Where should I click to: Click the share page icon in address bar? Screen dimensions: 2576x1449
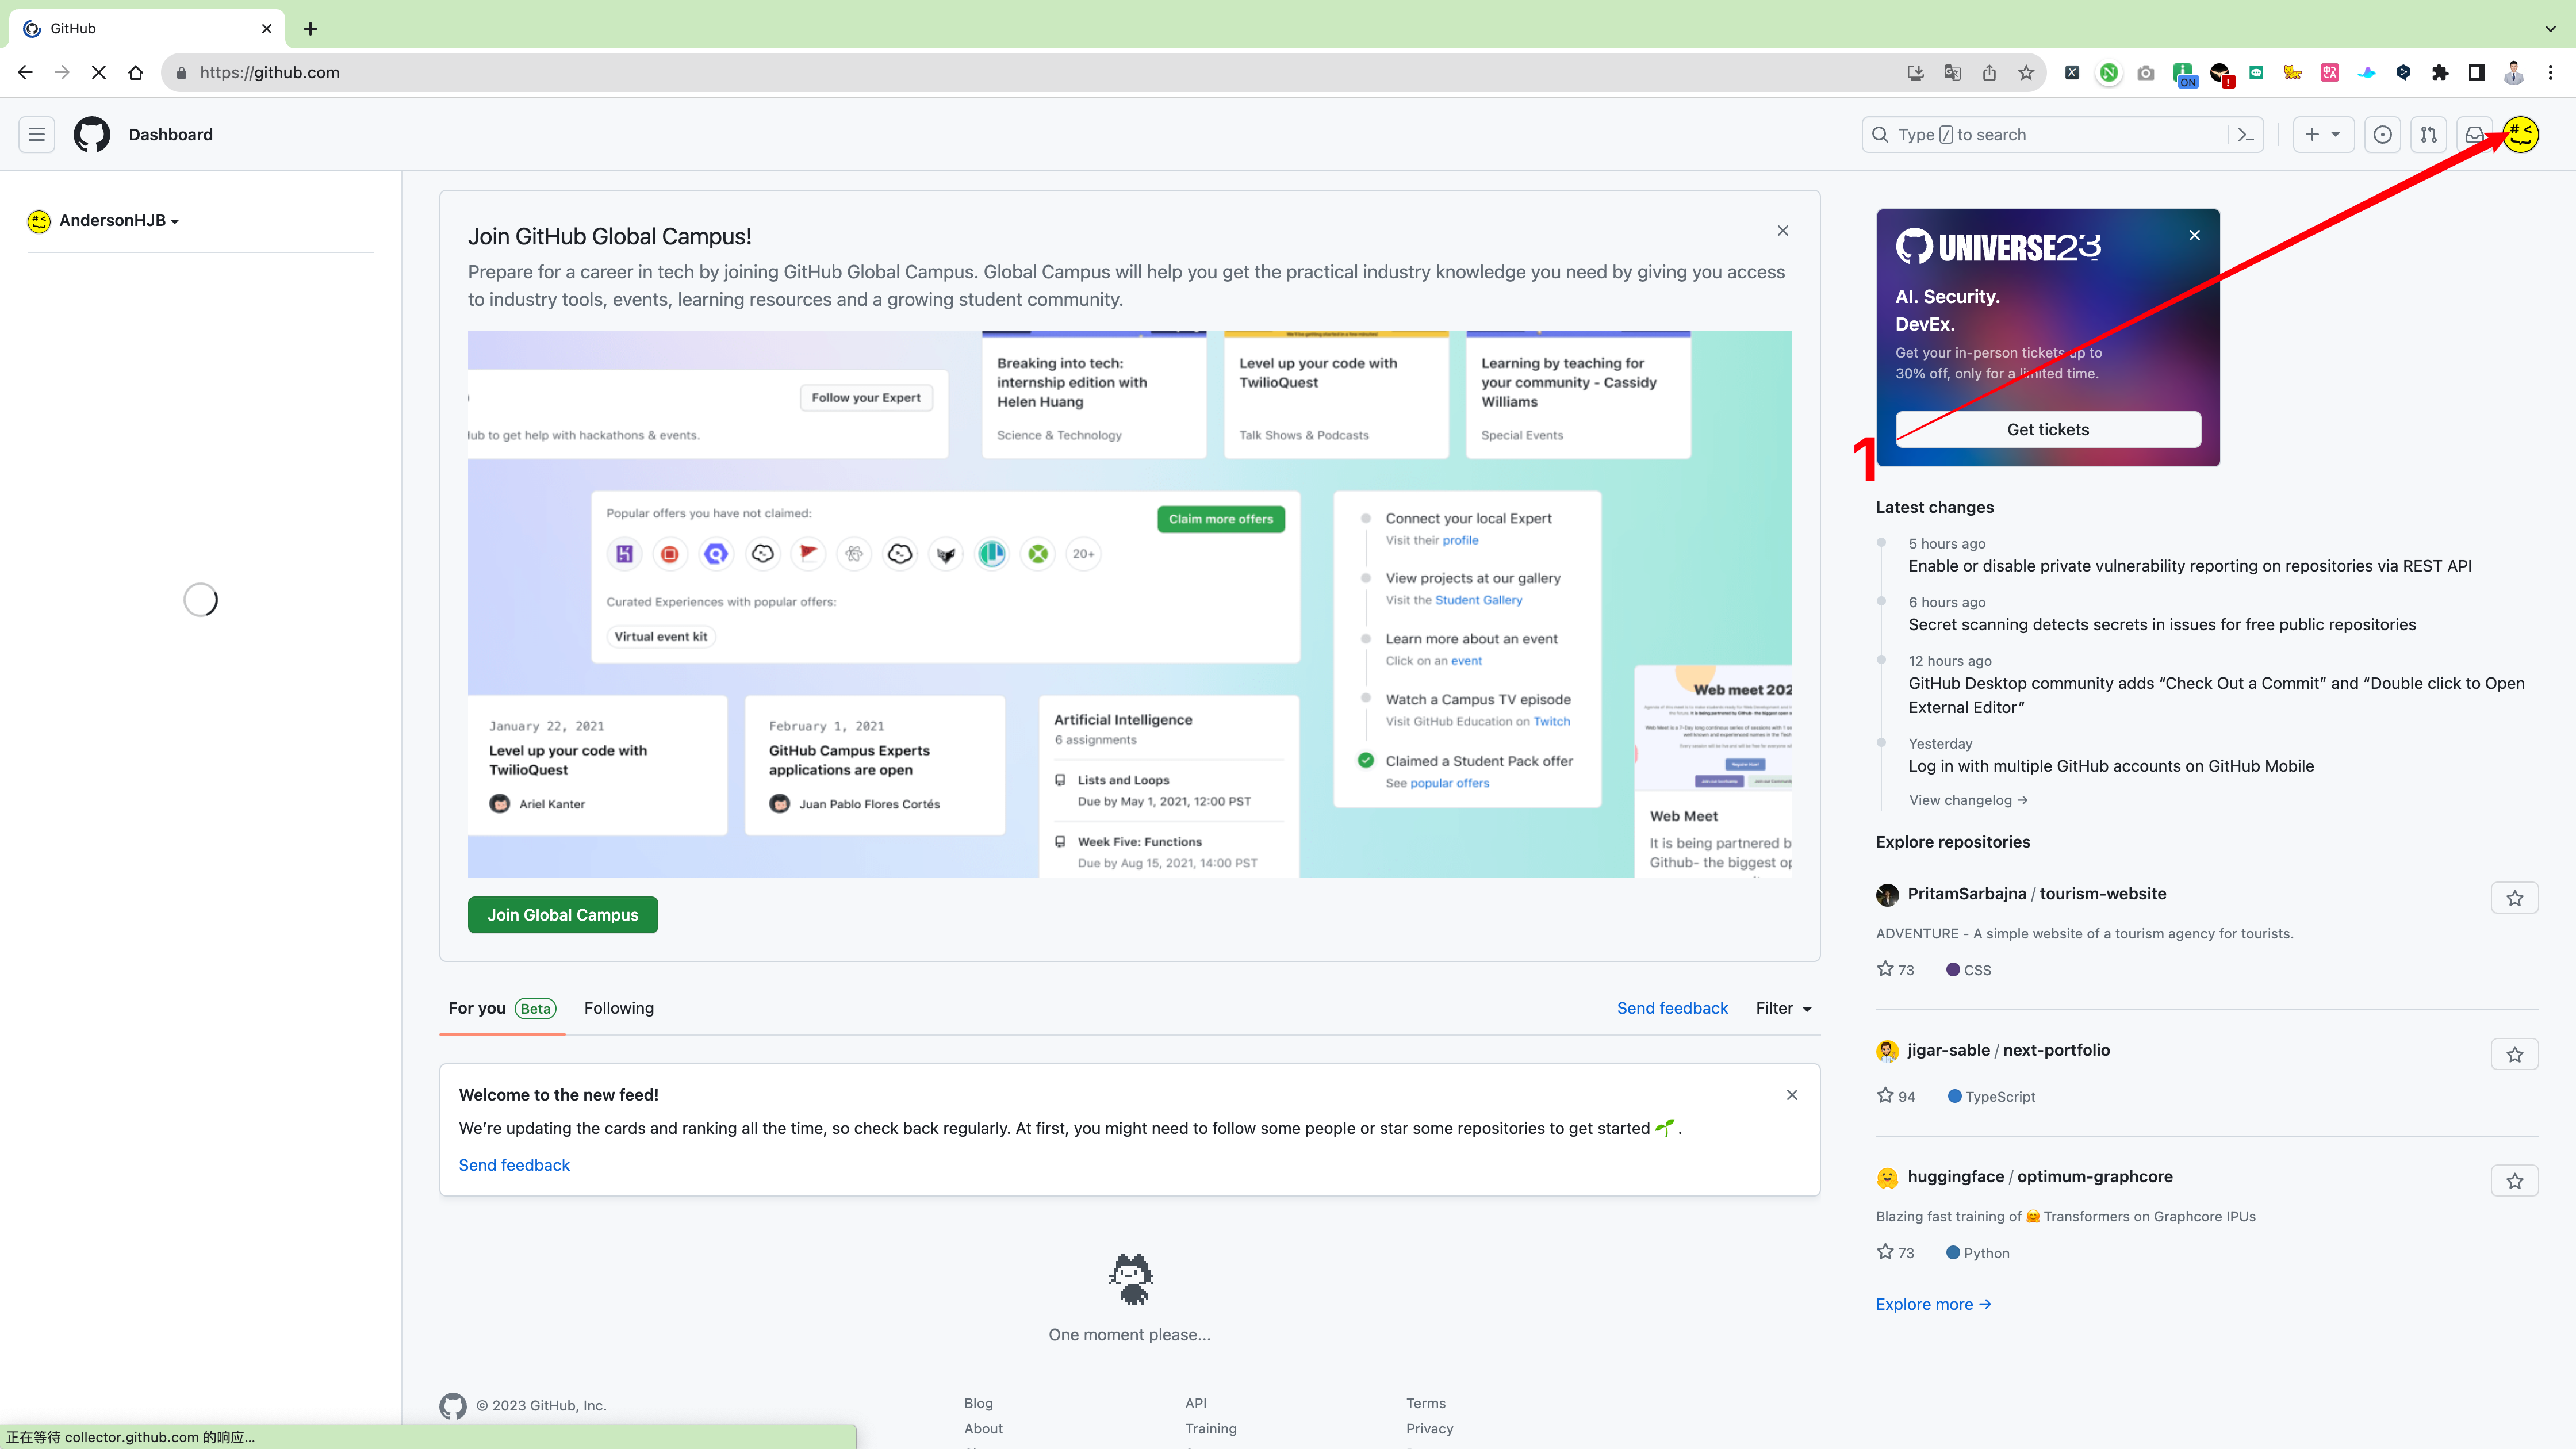coord(1989,72)
